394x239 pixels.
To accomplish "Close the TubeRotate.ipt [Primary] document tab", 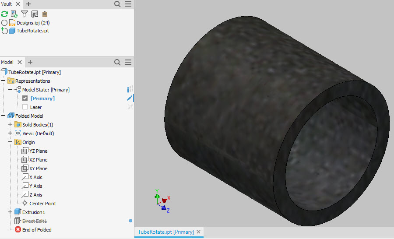I will tap(198, 232).
